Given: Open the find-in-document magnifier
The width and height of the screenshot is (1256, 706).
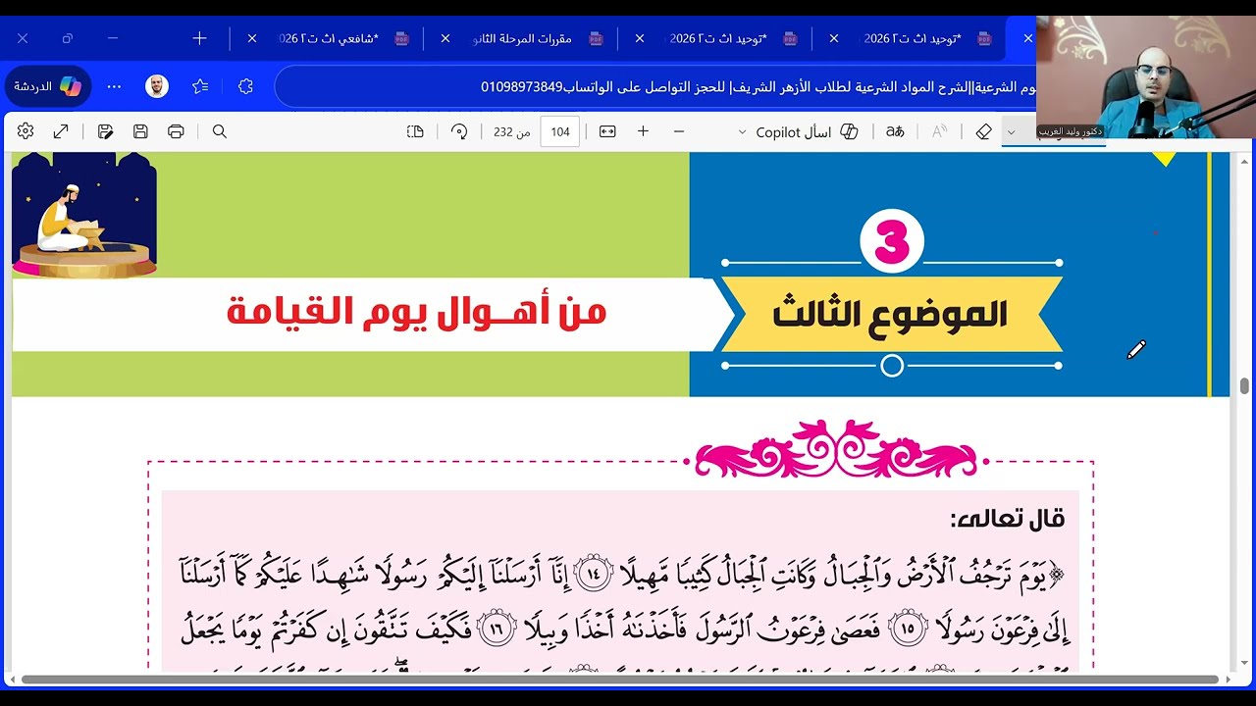Looking at the screenshot, I should 220,131.
